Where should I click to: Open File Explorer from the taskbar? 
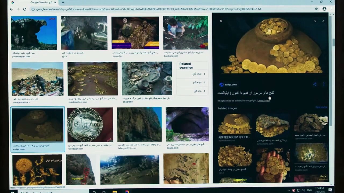pyautogui.click(x=115, y=191)
